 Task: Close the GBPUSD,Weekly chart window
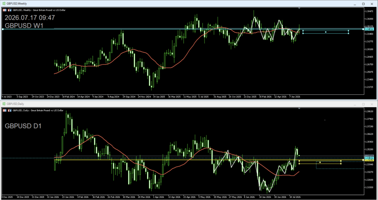coord(372,4)
